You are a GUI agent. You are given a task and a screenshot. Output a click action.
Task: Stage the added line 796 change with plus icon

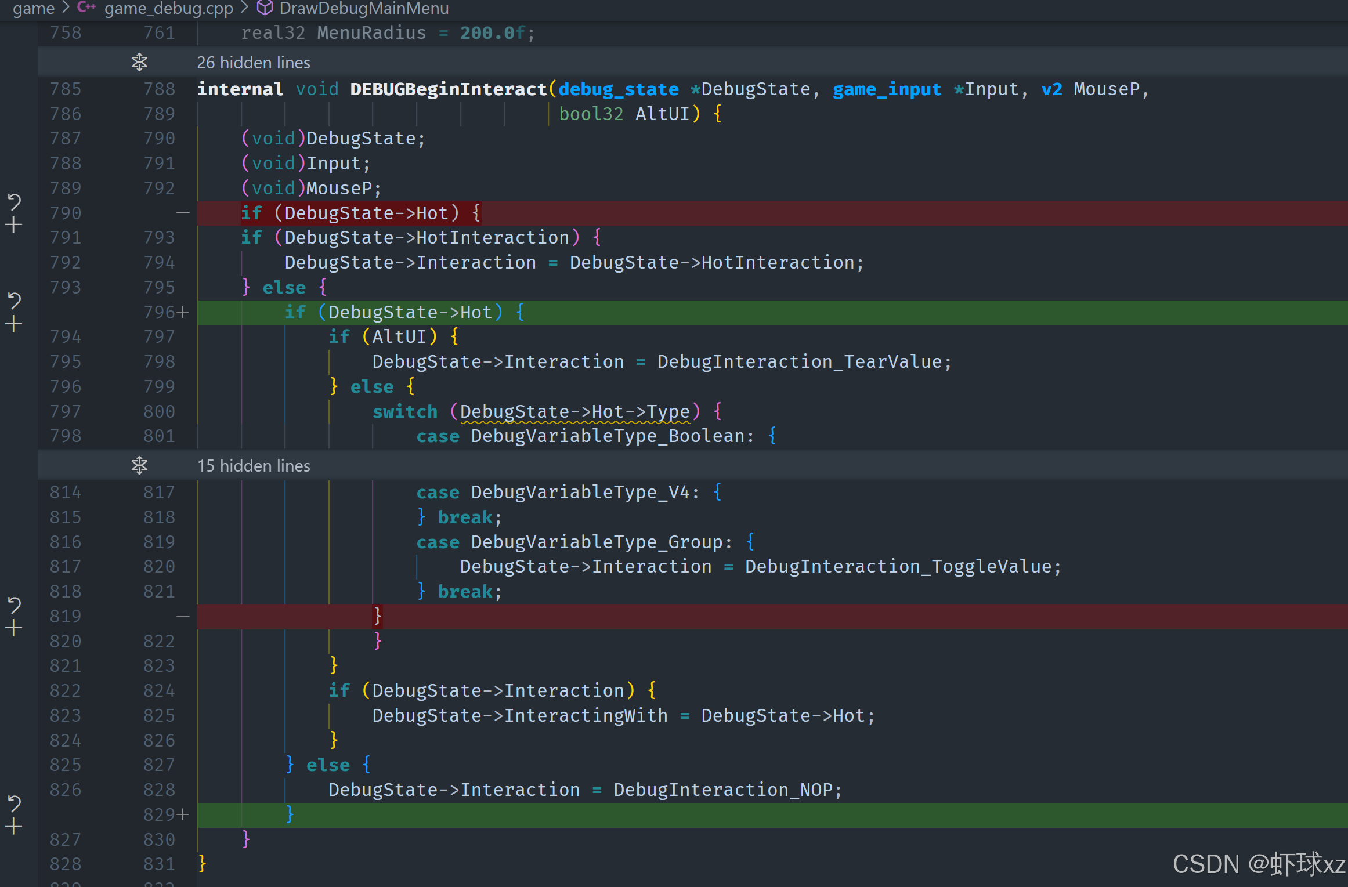pos(14,324)
